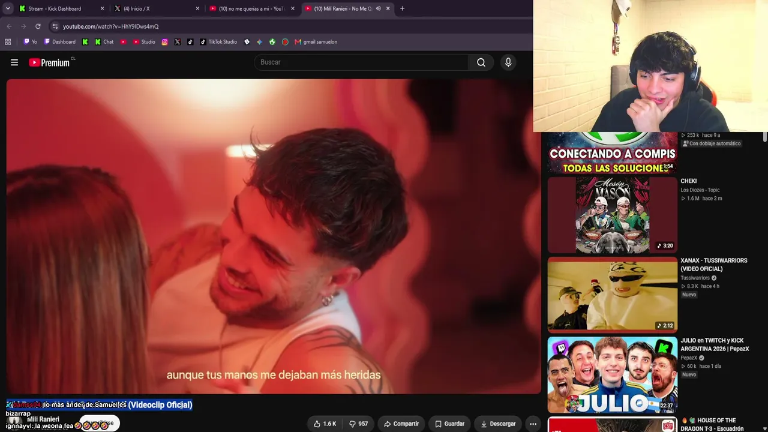This screenshot has width=768, height=432.
Task: Mute the Mili Ranieri tab audio icon
Action: click(x=378, y=8)
